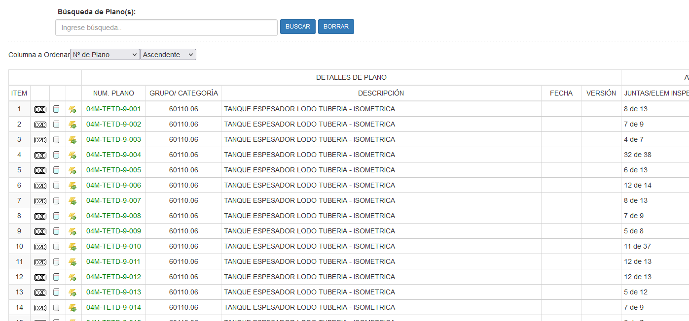689x321 pixels.
Task: Click the D2D icon for plano 04M-TETD-9-001
Action: pyautogui.click(x=40, y=109)
